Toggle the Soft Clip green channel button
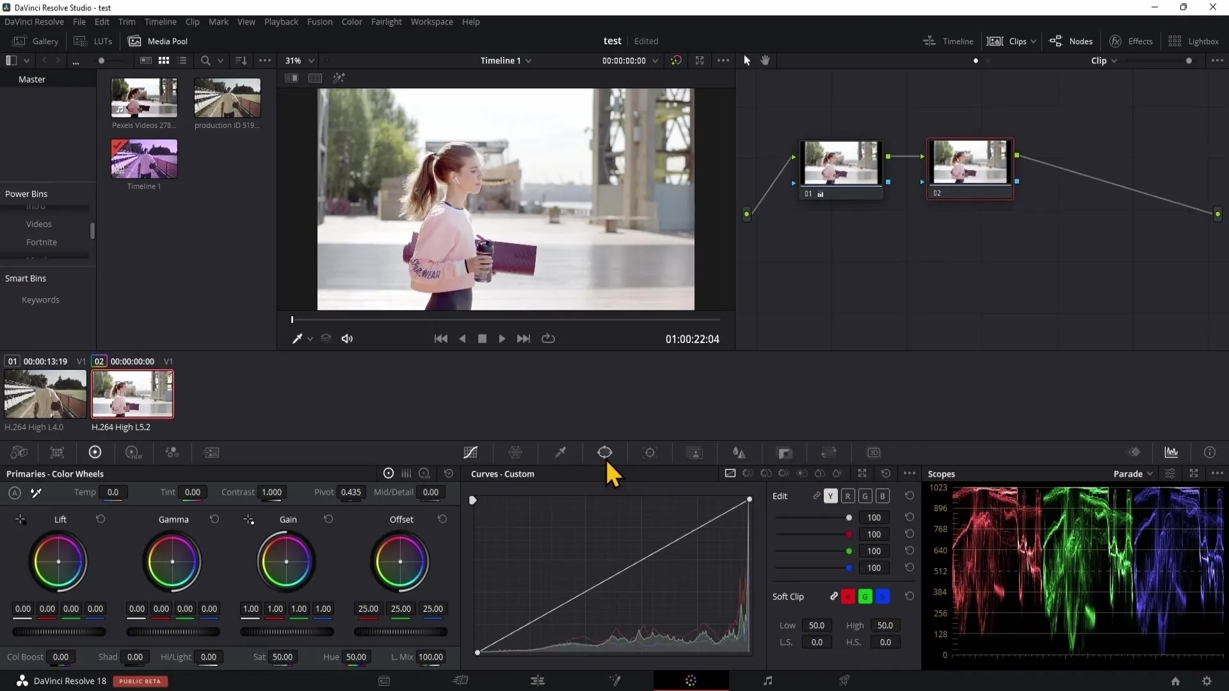Viewport: 1229px width, 691px height. [864, 596]
